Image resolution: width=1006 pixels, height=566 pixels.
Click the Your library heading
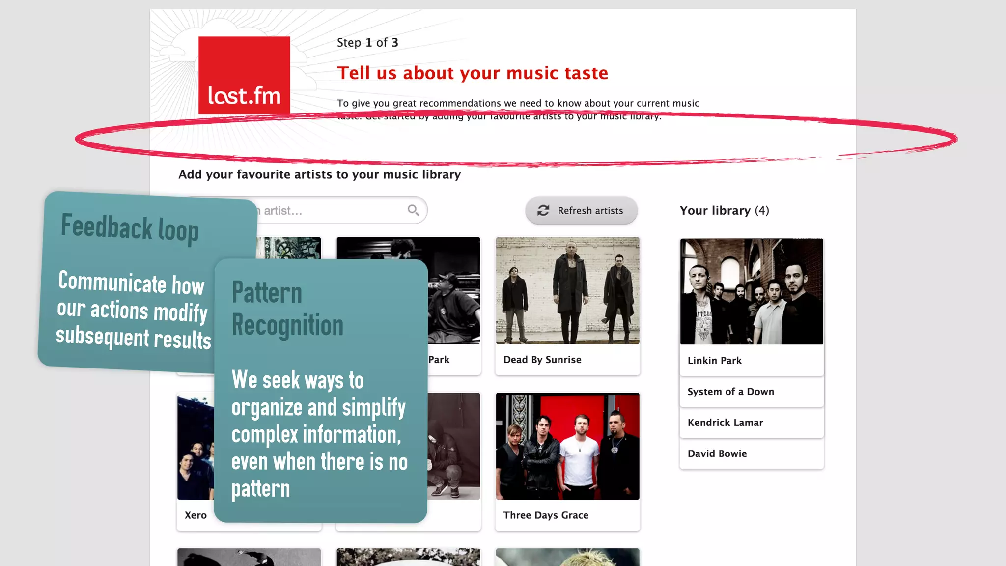pos(724,211)
